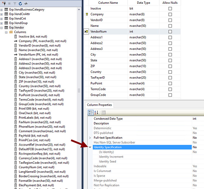The height and width of the screenshot is (189, 204).
Task: Click the Property Pages icon in Column Properties
Action: 103,113
